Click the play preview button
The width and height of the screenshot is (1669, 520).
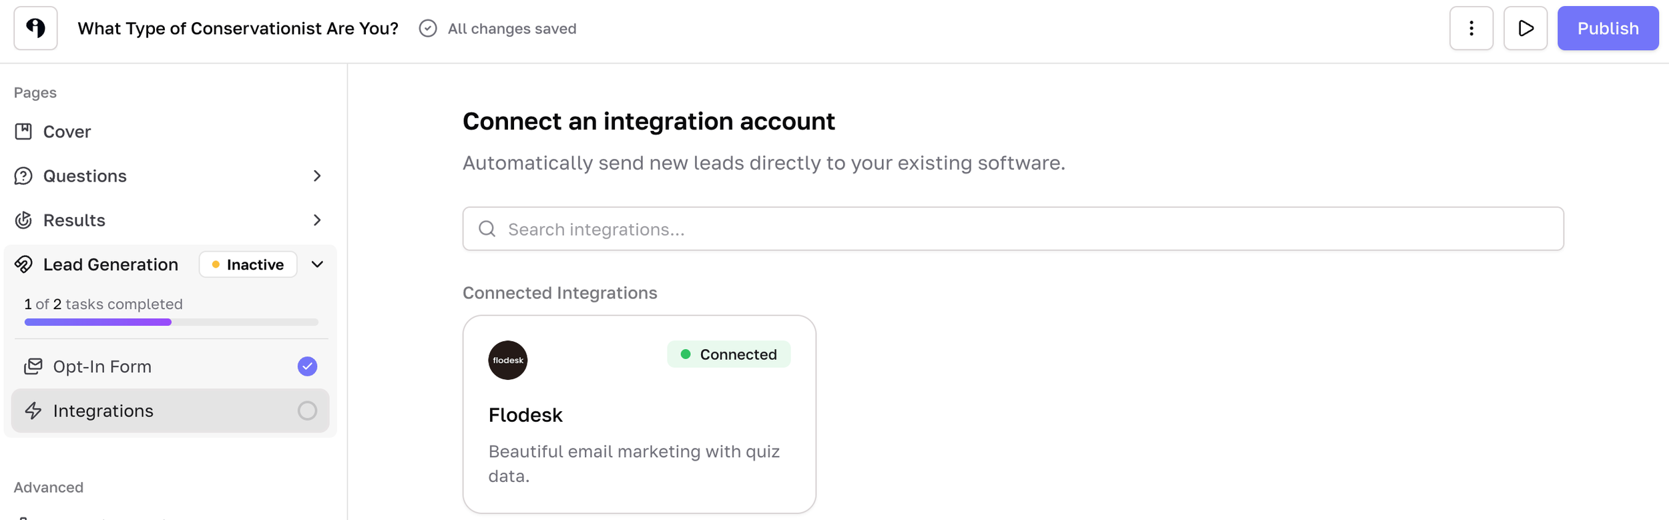coord(1525,28)
